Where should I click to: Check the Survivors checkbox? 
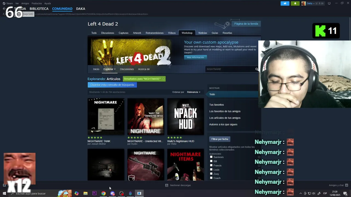coord(211,157)
